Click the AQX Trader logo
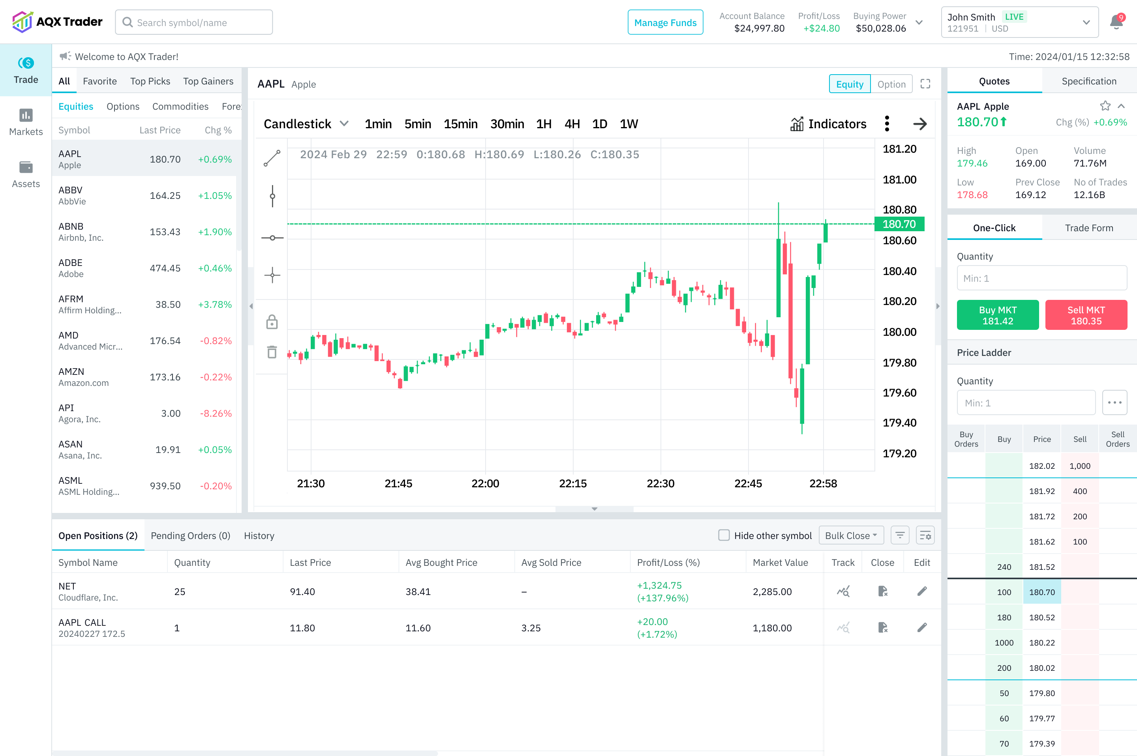Screen dimensions: 1137x756 click(x=57, y=22)
